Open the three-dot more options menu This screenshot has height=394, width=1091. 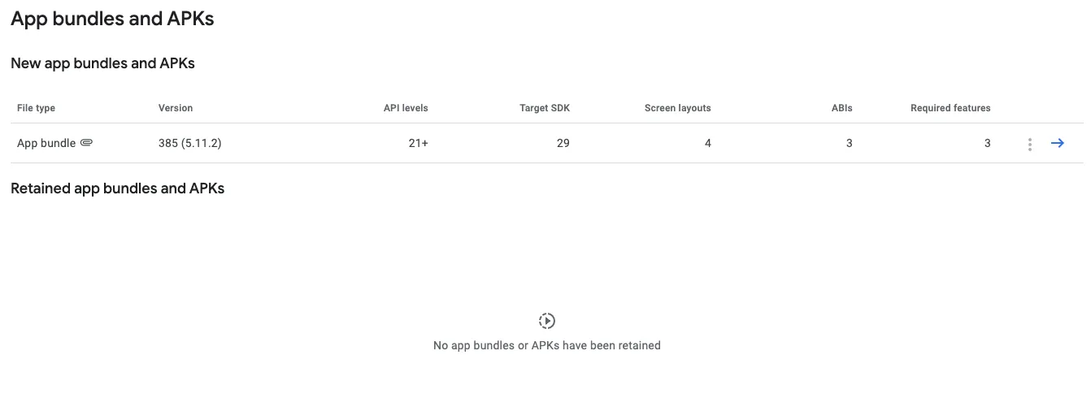click(x=1029, y=144)
